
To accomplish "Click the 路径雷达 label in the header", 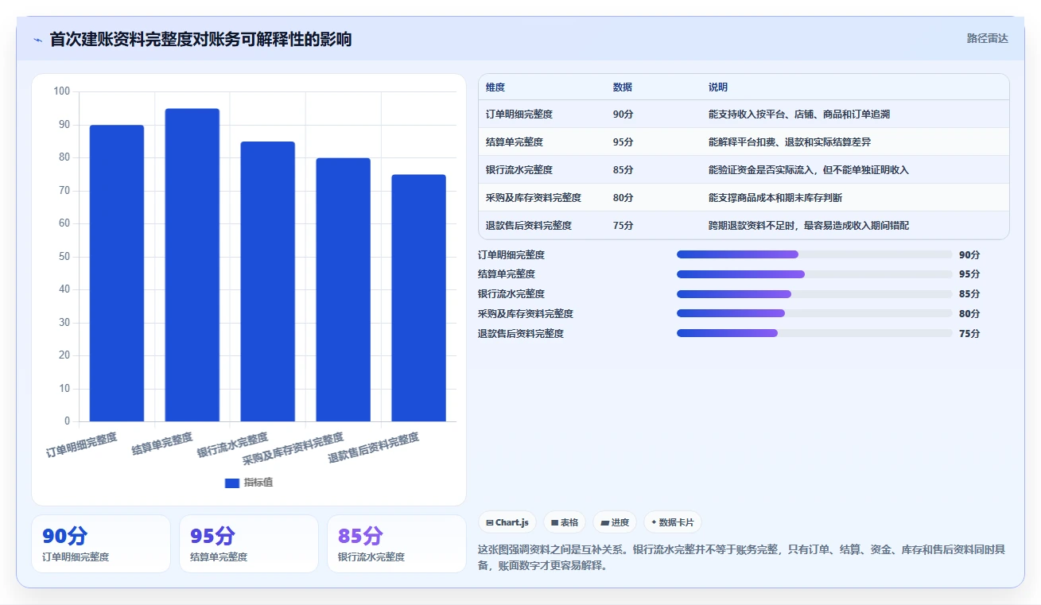I will coord(987,38).
